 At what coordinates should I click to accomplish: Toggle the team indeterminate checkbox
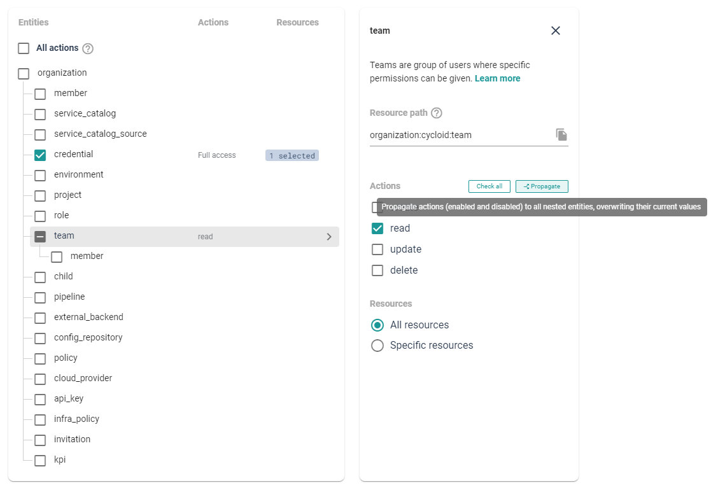tap(40, 236)
